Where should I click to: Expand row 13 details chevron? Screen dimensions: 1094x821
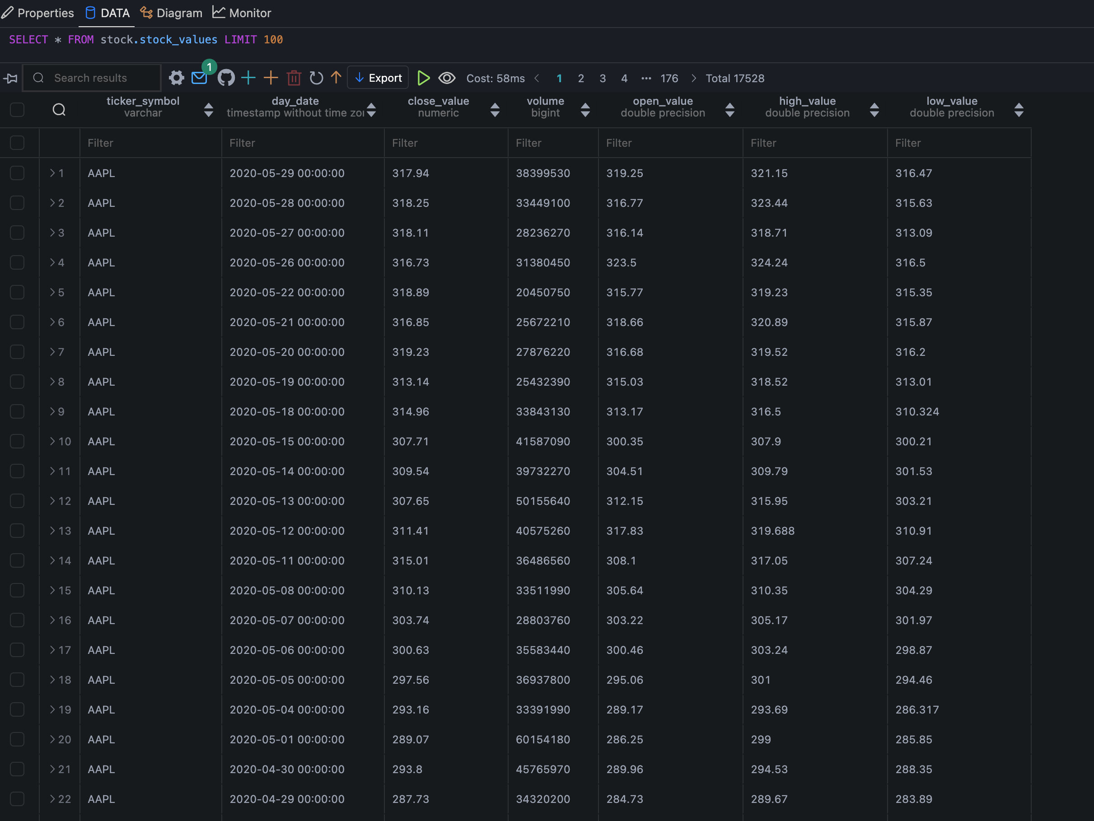coord(52,531)
